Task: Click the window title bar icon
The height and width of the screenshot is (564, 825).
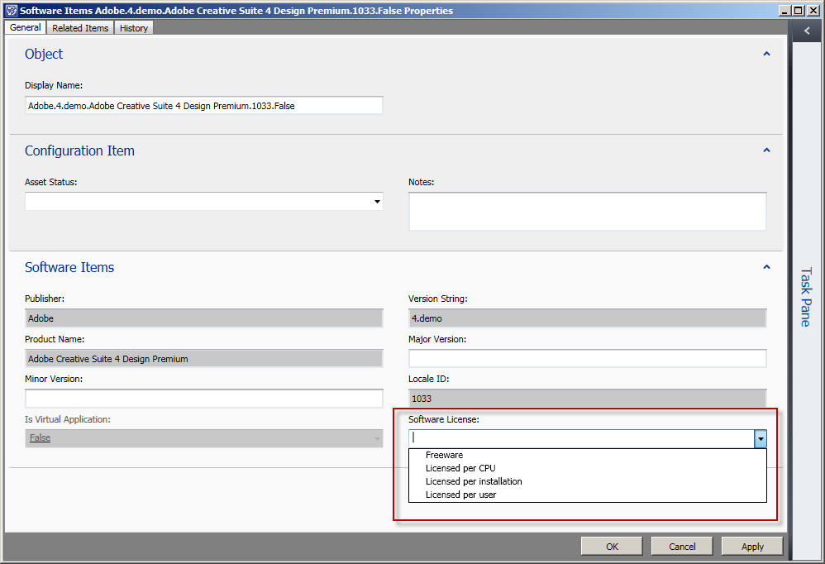Action: pyautogui.click(x=11, y=11)
